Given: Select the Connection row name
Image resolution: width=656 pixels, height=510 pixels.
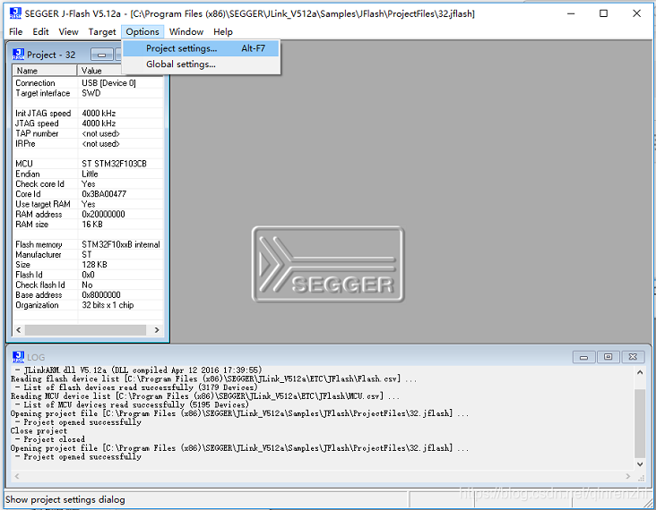Looking at the screenshot, I should pyautogui.click(x=36, y=83).
